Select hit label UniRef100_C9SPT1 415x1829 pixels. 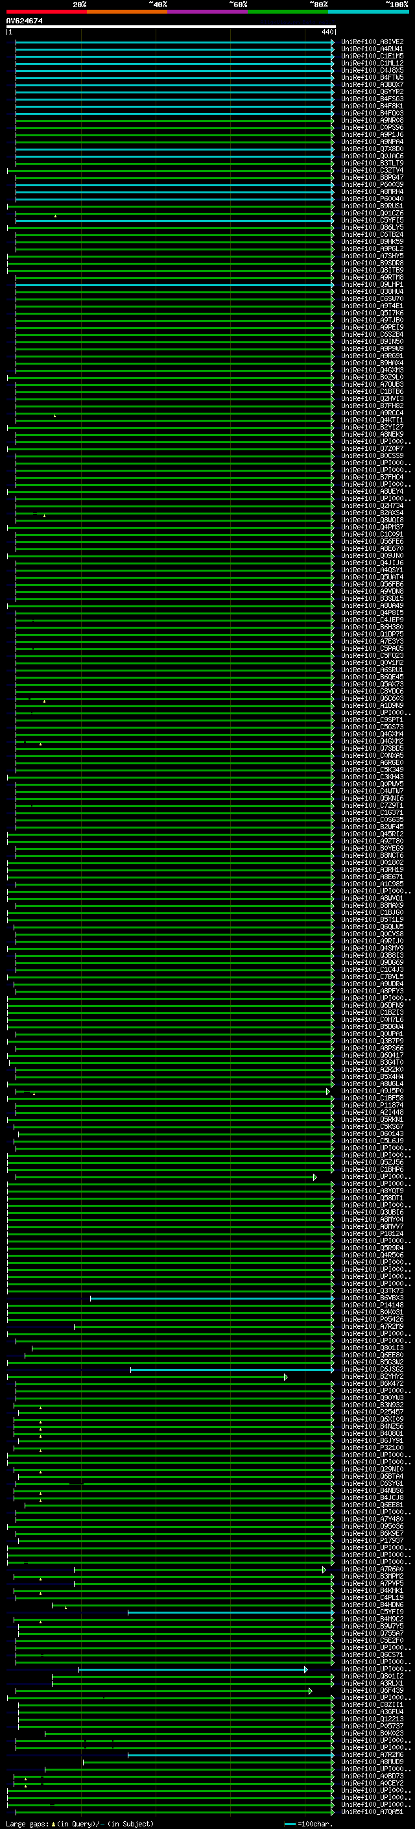point(372,720)
